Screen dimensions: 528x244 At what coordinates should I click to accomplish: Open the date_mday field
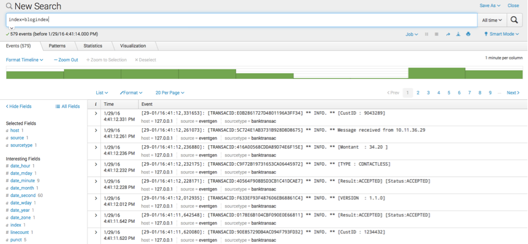[21, 173]
